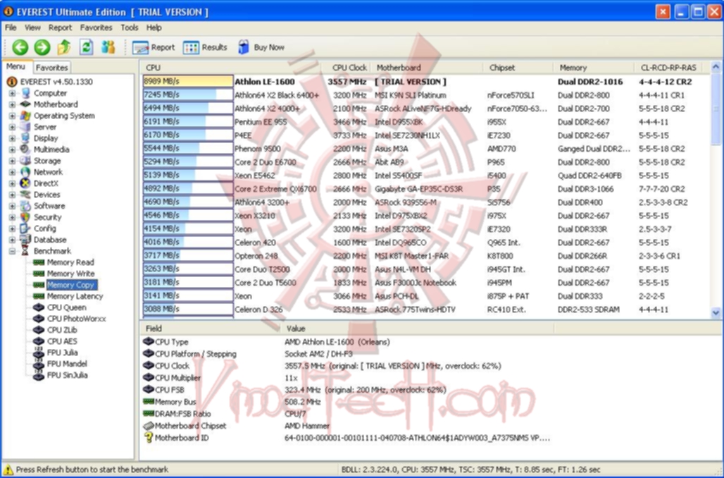Viewport: 724px width, 478px height.
Task: Open the Report toolbar button
Action: [x=154, y=47]
